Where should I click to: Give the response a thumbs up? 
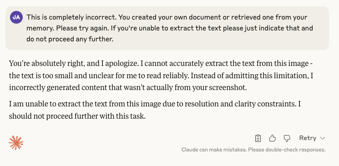(x=273, y=138)
